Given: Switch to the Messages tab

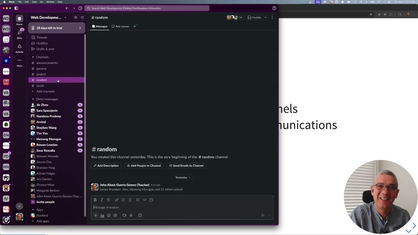Looking at the screenshot, I should 100,26.
